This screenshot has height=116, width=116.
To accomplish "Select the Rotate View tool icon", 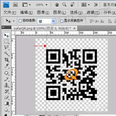I will [x=72, y=4].
